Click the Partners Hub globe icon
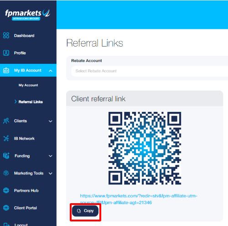Image resolution: width=228 pixels, height=226 pixels. (6, 190)
